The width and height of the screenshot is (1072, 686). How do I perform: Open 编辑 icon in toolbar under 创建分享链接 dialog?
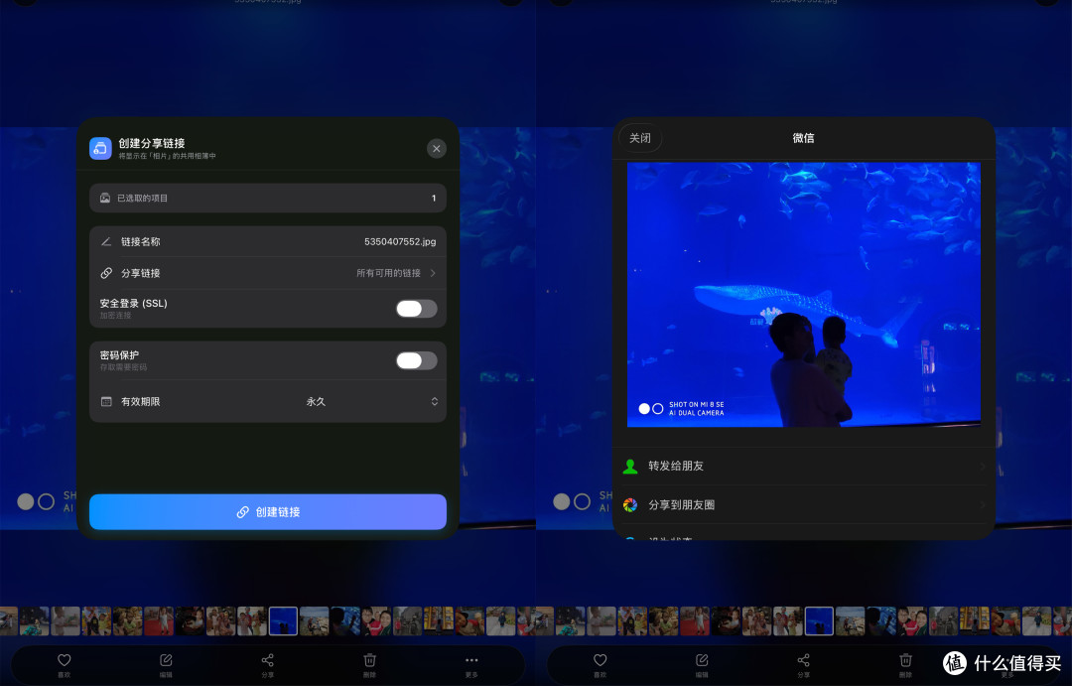(x=166, y=660)
